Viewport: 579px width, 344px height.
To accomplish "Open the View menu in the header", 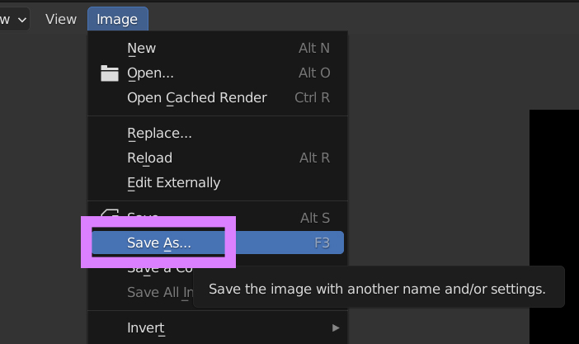I will tap(60, 19).
